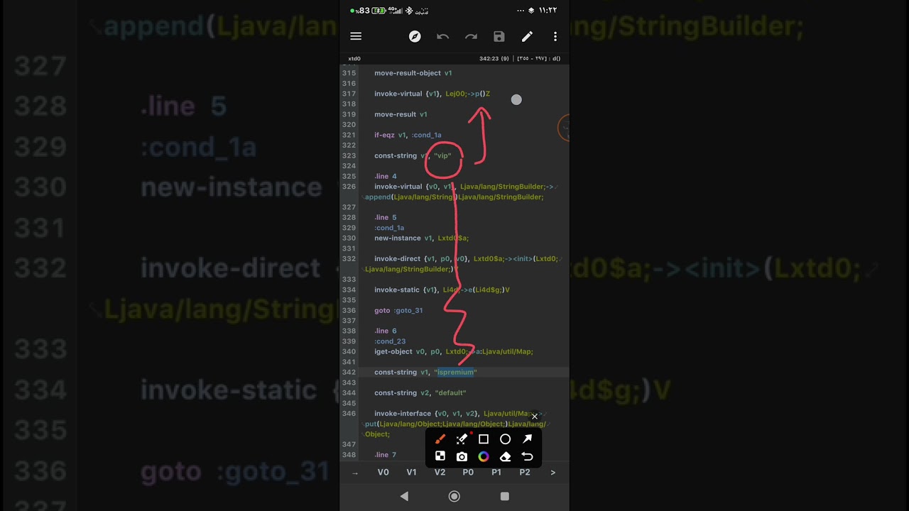
Task: Tap the cursor position 342:23 indicator
Action: click(x=494, y=59)
